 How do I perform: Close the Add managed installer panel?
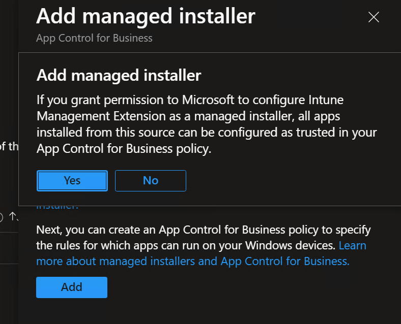click(374, 17)
